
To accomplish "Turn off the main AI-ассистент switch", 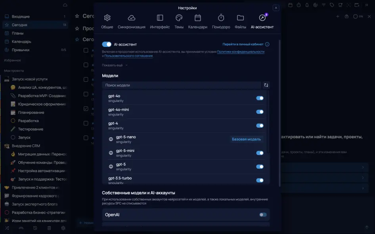I will click(x=107, y=44).
